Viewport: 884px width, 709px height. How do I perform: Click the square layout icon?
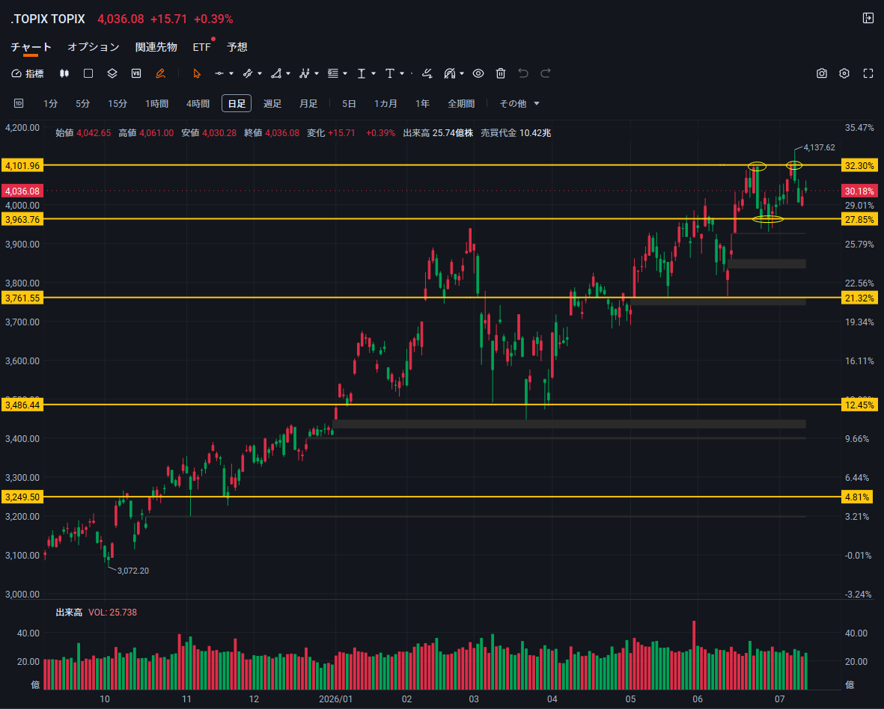click(x=88, y=74)
